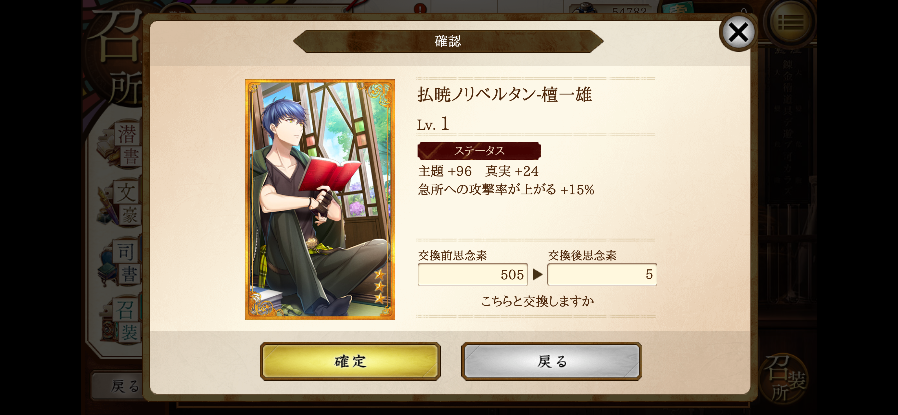Click the ステータス status header label
Image resolution: width=898 pixels, height=415 pixels.
[479, 151]
